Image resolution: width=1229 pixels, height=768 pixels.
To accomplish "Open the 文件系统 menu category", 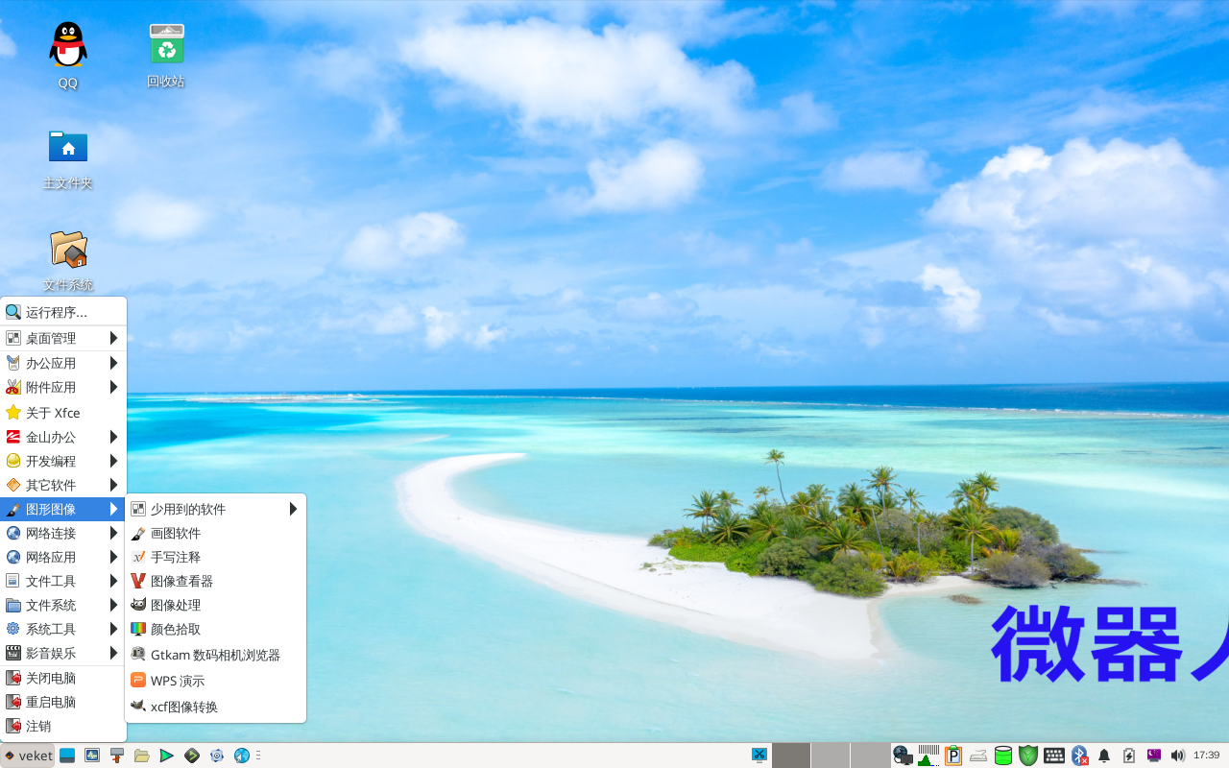I will [x=63, y=605].
